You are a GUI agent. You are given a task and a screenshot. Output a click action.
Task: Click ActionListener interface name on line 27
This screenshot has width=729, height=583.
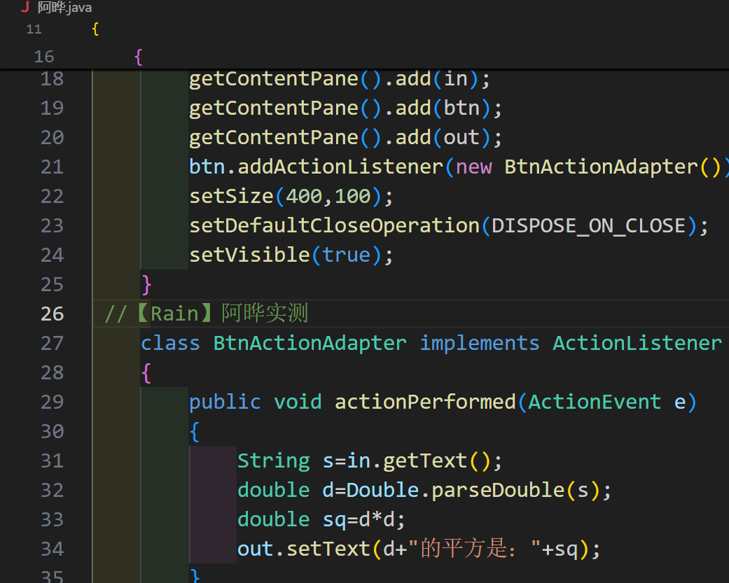tap(637, 344)
